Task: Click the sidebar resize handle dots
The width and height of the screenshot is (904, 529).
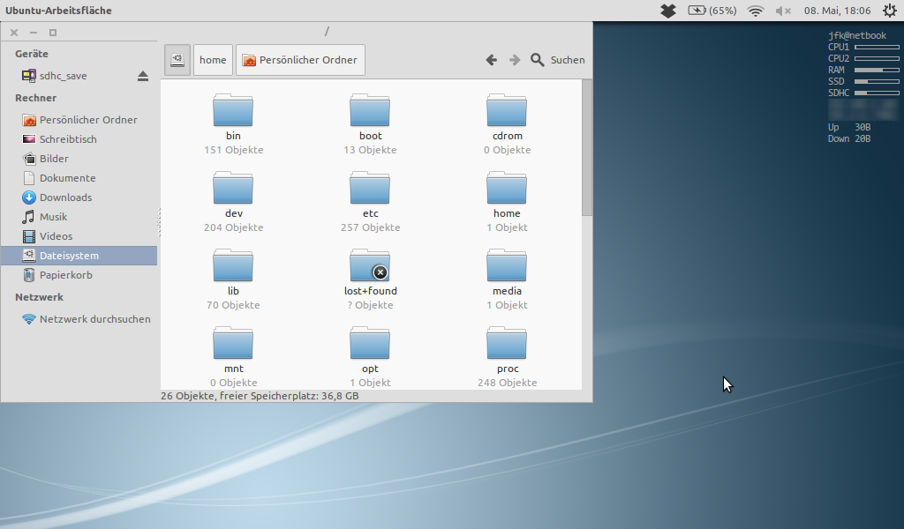Action: pos(159,222)
